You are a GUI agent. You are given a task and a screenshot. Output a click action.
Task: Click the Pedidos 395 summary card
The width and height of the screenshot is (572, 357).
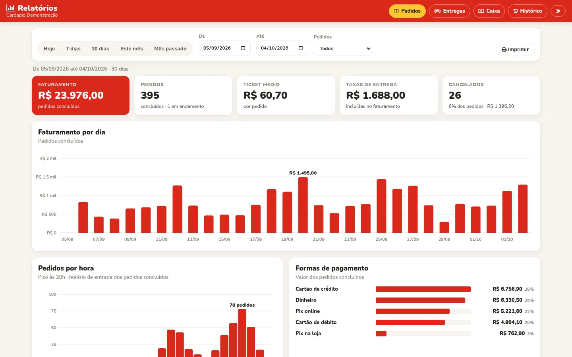pos(183,96)
